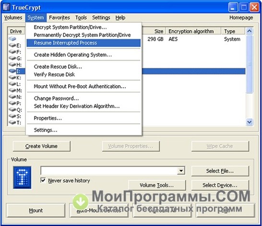
Task: Open the Favorites menu
Action: click(x=60, y=18)
